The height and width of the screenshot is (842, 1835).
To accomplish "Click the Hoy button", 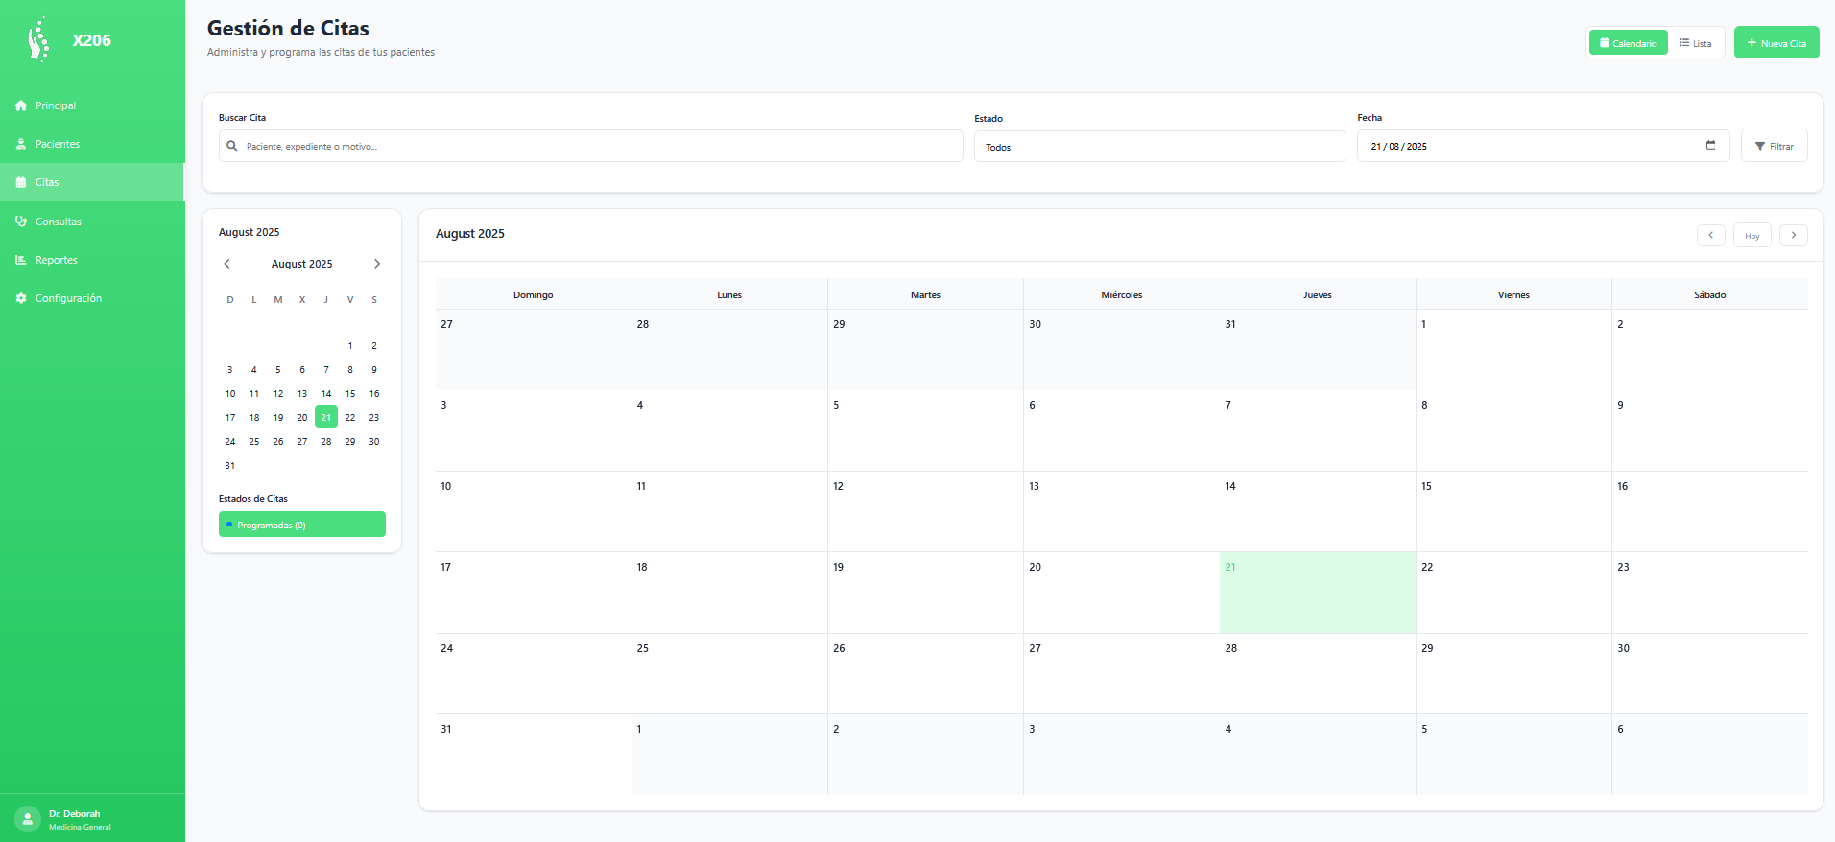I will pos(1752,236).
